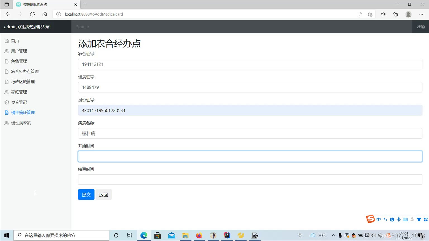Open Sogou toolbox grid icon
The width and height of the screenshot is (429, 241).
pyautogui.click(x=426, y=220)
